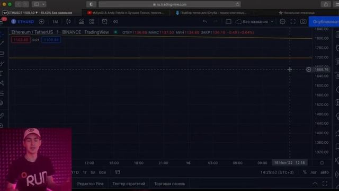The image size is (339, 191).
Task: Open the ETHUSD symbol search
Action: pos(22,22)
